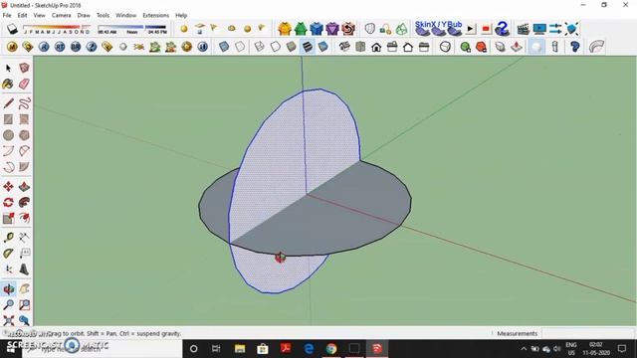Screen dimensions: 637x358
Task: Select the Pan hand tool
Action: click(24, 289)
